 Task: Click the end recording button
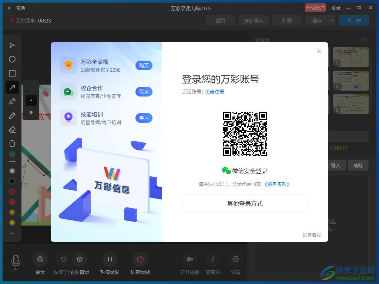(140, 260)
